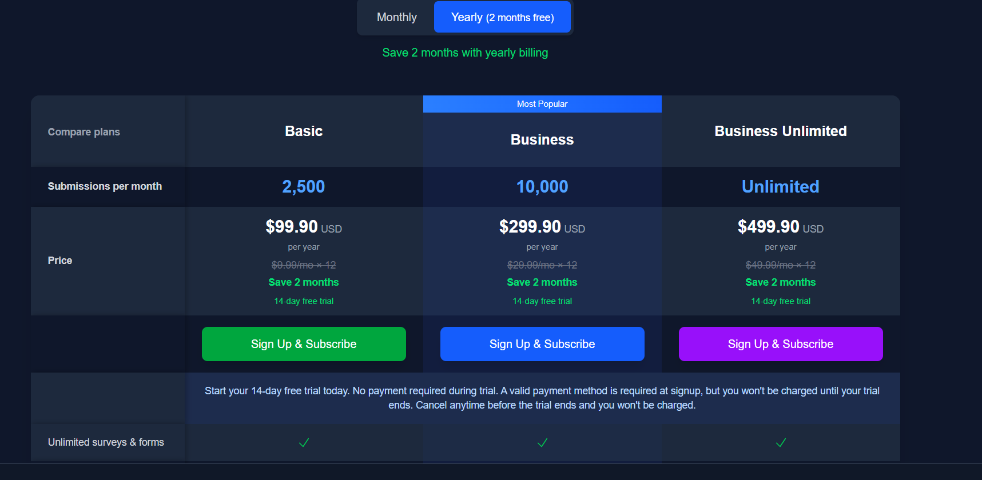Viewport: 982px width, 480px height.
Task: Click the Basic plan unlimited surveys checkmark
Action: (x=304, y=442)
